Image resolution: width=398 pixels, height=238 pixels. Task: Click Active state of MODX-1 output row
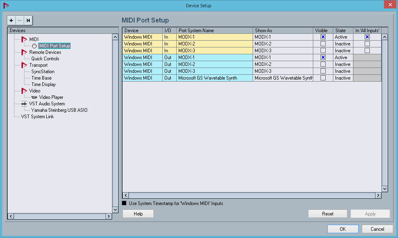(x=343, y=57)
